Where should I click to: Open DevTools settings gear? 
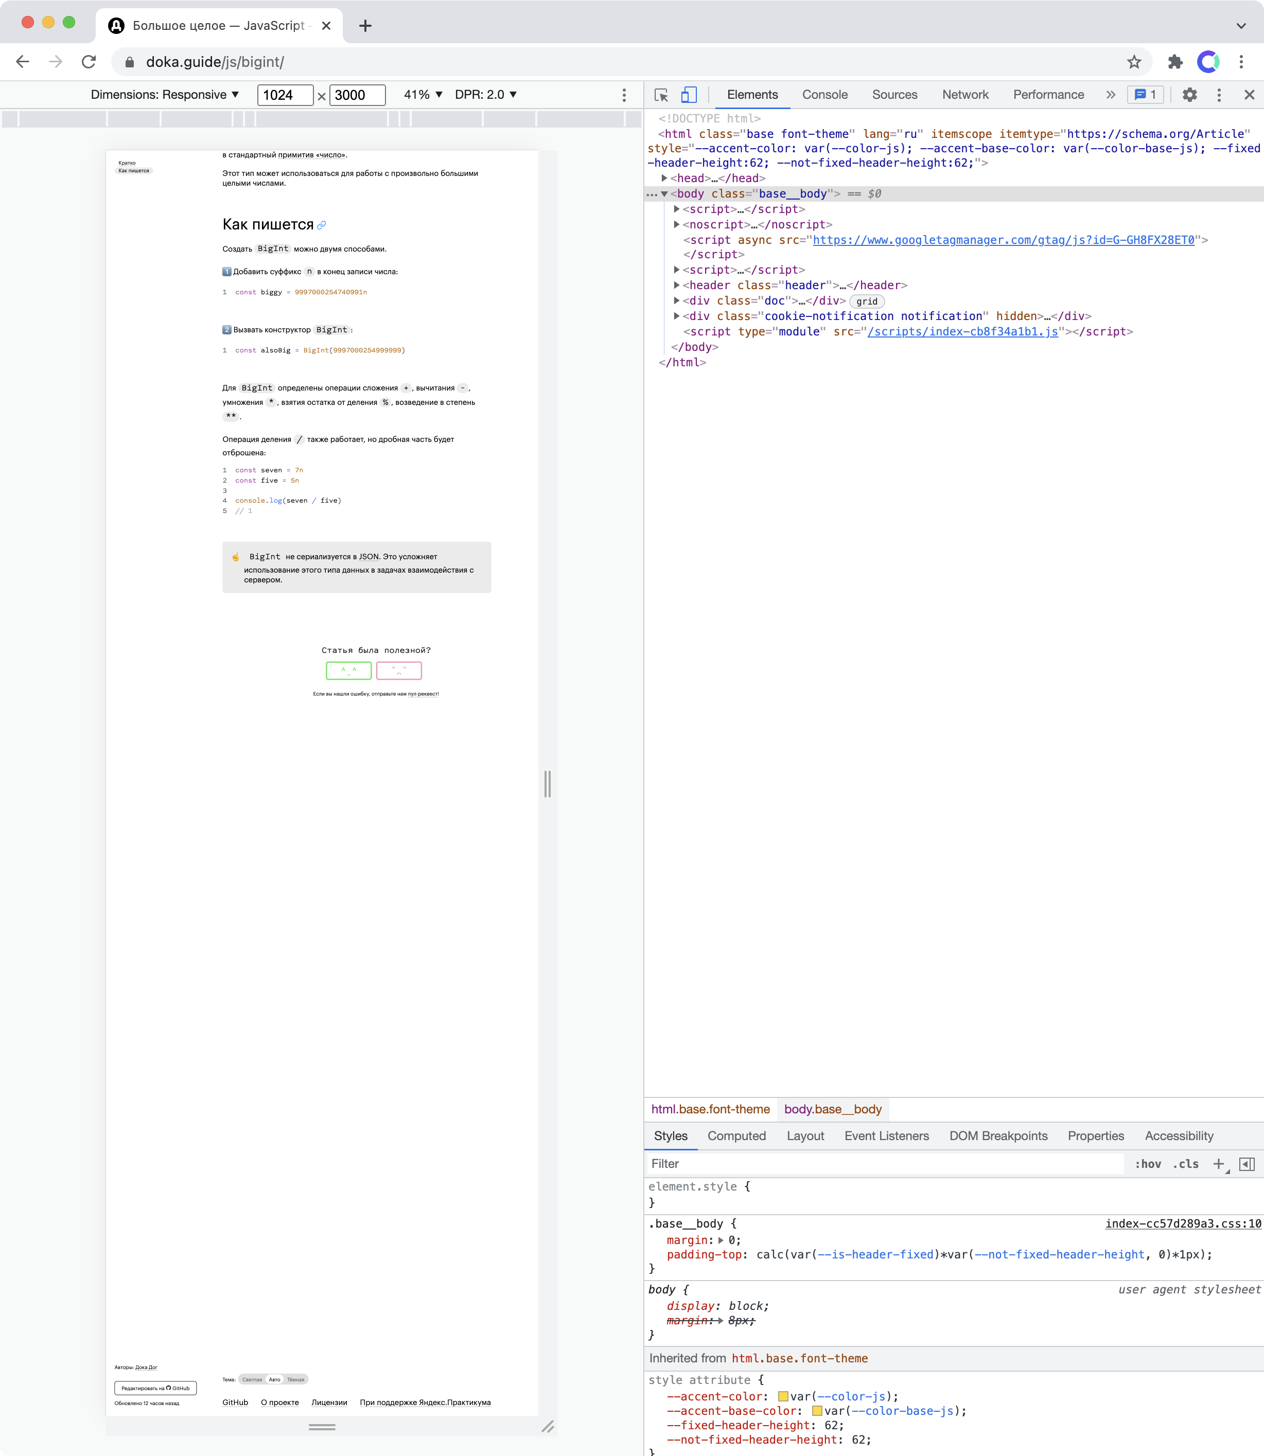[1189, 95]
